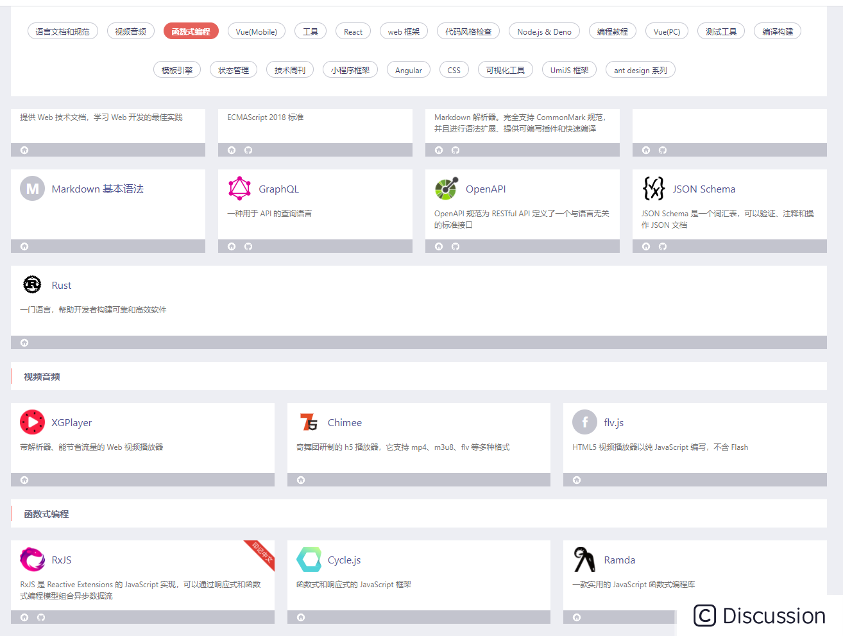
Task: Open JSON Schema card's home icon
Action: [x=646, y=246]
